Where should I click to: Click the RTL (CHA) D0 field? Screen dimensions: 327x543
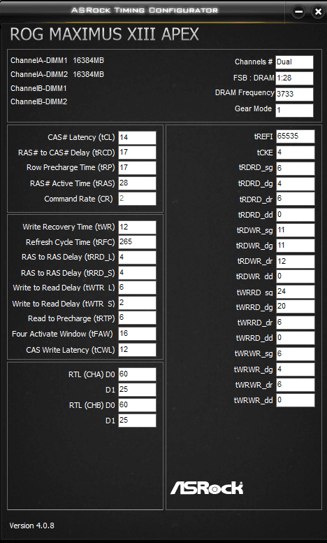click(137, 374)
